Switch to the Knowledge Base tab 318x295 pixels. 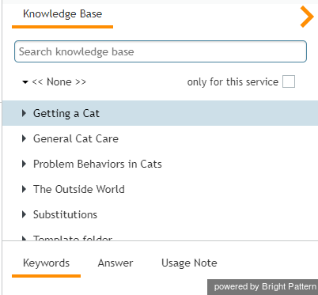click(x=62, y=14)
